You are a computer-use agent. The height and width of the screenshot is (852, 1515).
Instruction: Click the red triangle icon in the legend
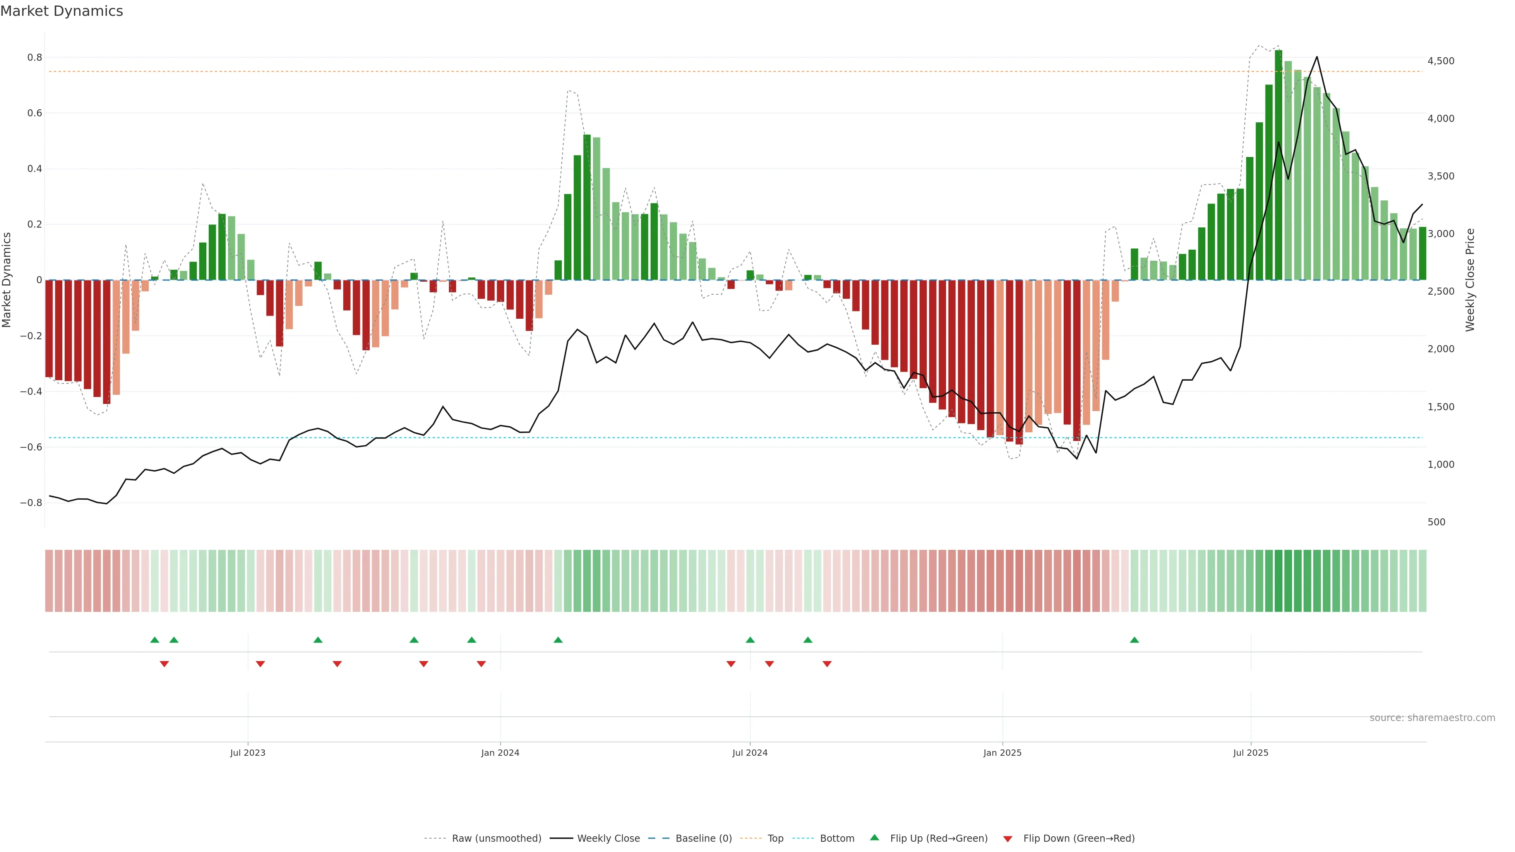click(1008, 839)
